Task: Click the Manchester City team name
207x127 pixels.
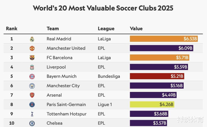Action: coord(63,86)
